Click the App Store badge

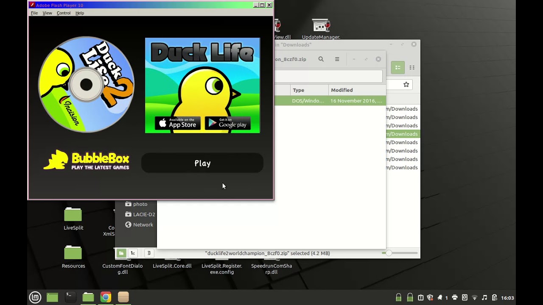pos(178,123)
